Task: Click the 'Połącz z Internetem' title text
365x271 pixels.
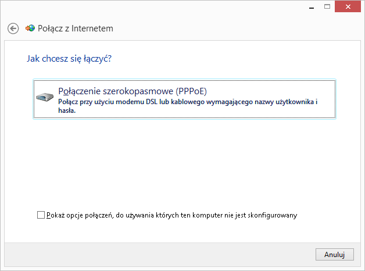Action: 76,28
